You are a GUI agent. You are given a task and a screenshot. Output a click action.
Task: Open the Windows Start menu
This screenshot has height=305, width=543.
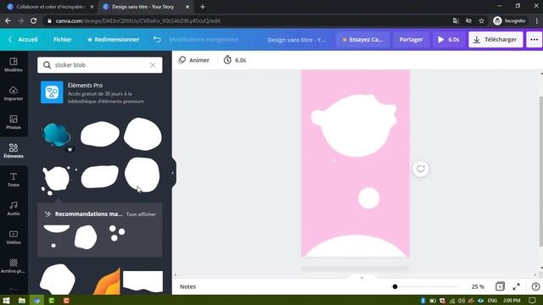pyautogui.click(x=6, y=301)
